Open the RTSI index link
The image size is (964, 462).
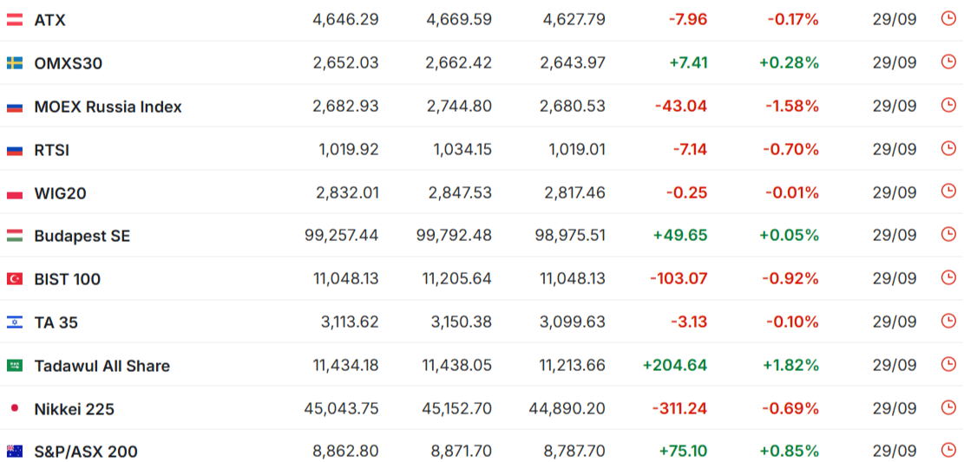point(52,150)
